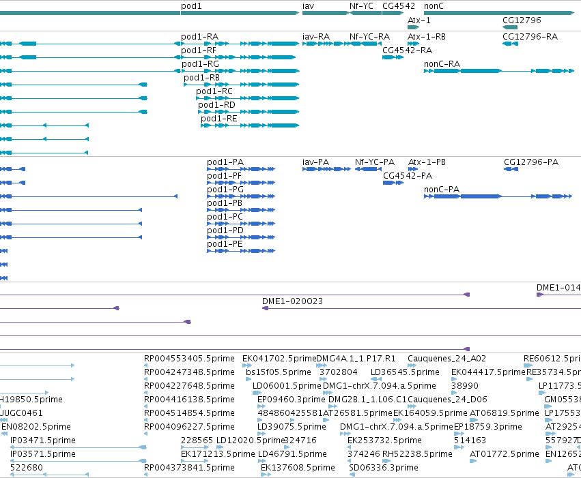This screenshot has width=581, height=478.
Task: Click the EP09460.3prime EST label
Action: (292, 400)
